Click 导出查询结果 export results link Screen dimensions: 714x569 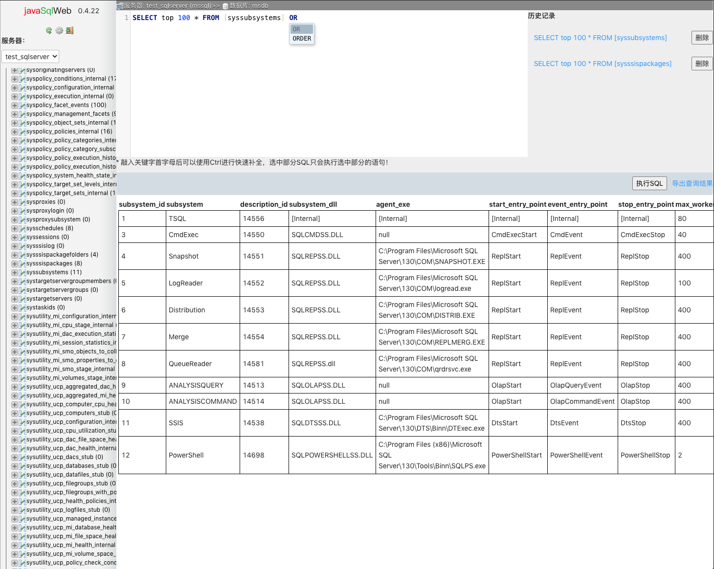[x=692, y=183]
